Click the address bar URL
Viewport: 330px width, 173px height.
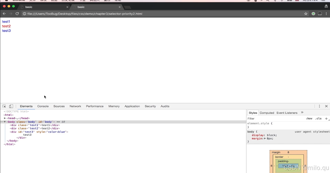(x=85, y=14)
